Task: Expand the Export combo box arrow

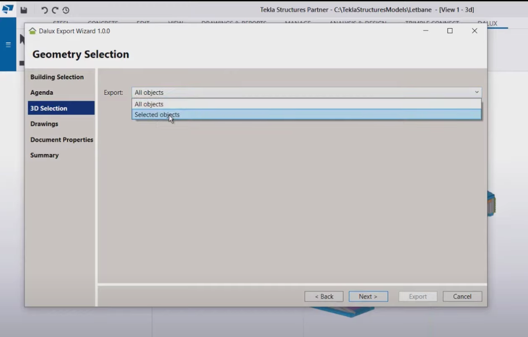Action: [476, 92]
